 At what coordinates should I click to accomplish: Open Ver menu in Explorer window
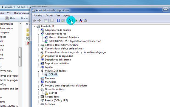pos(9,13)
